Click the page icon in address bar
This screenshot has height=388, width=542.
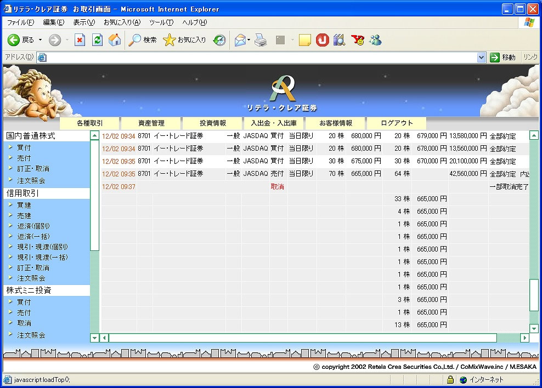(x=42, y=58)
